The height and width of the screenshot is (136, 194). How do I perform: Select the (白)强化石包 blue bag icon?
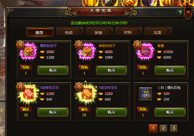145,94
